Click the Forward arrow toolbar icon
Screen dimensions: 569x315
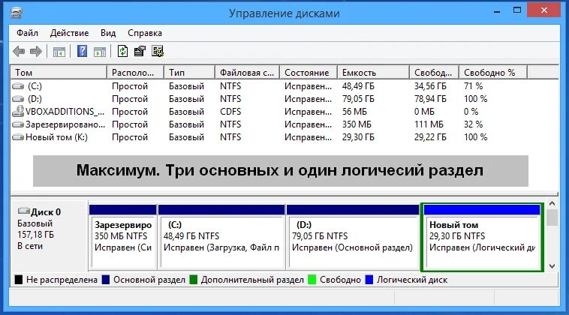coord(35,52)
